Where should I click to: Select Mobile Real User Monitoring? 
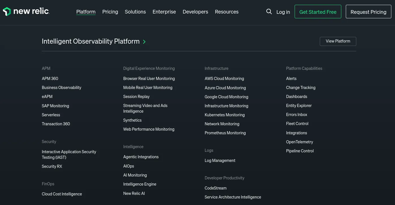coord(148,88)
